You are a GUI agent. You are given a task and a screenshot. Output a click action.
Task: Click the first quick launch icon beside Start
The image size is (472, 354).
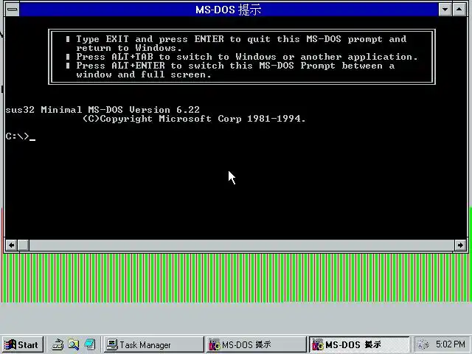tap(58, 344)
